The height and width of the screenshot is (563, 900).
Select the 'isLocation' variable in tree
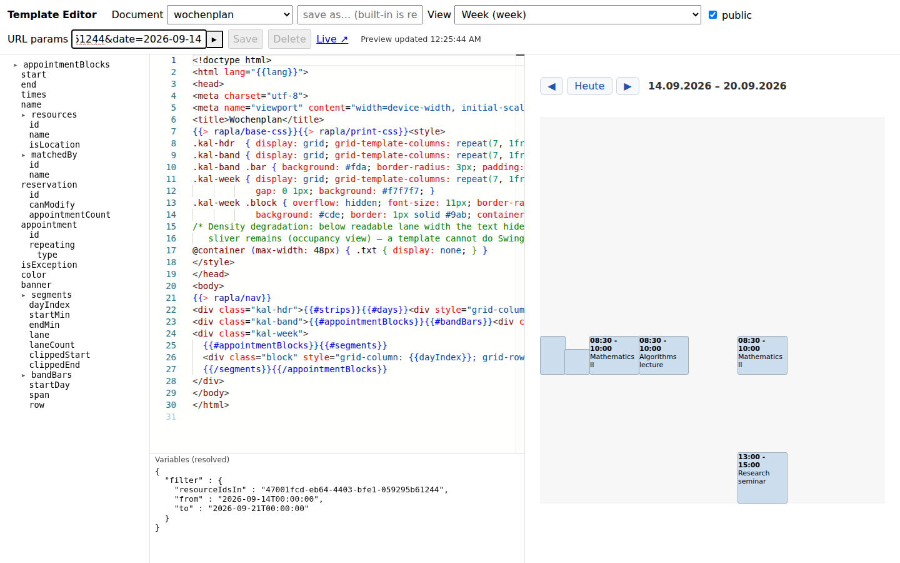tap(54, 145)
